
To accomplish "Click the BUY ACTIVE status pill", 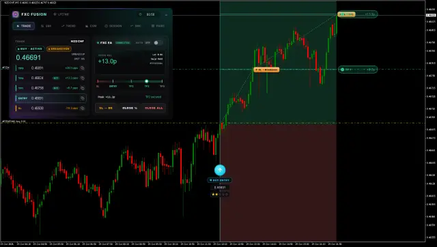I will (x=30, y=48).
